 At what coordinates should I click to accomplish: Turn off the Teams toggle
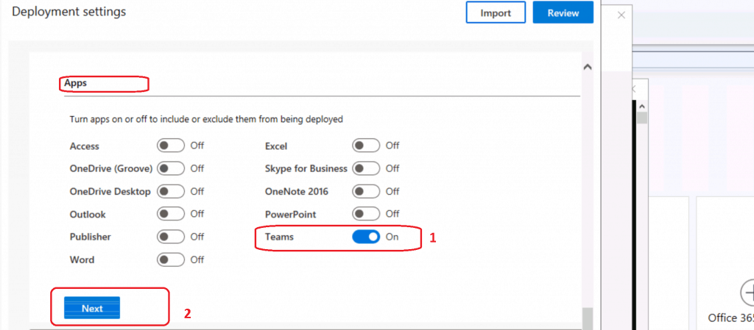[366, 237]
